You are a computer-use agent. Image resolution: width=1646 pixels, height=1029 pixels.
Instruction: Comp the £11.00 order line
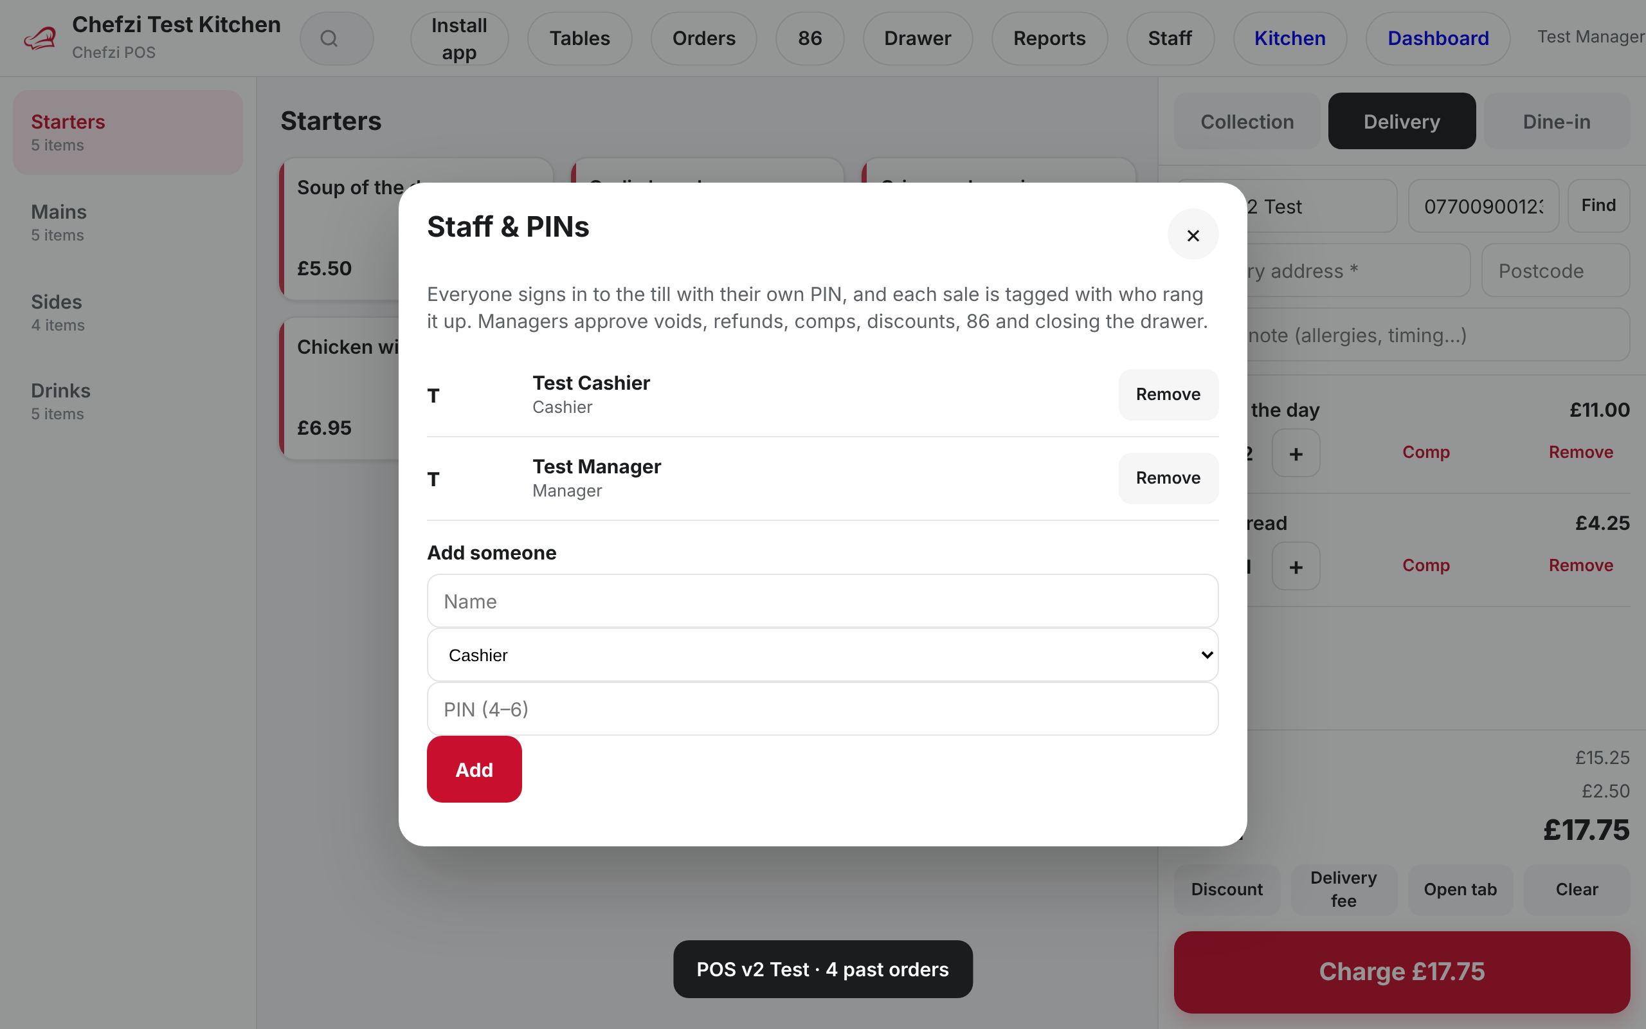(x=1425, y=452)
